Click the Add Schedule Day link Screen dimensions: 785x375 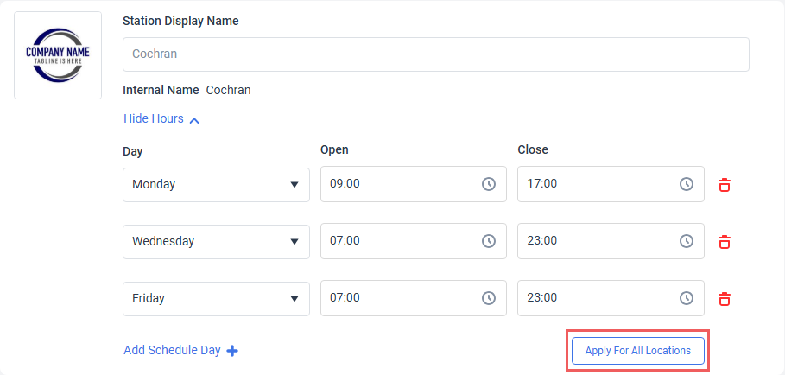172,351
